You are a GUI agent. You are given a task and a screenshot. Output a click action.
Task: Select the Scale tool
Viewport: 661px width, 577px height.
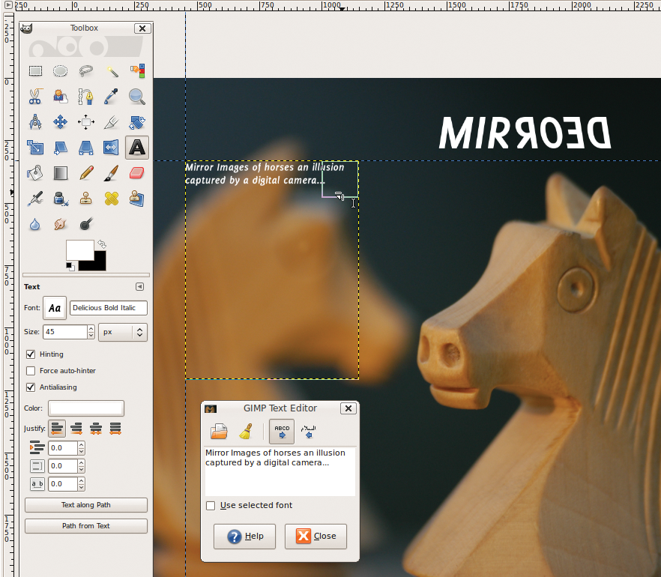35,148
